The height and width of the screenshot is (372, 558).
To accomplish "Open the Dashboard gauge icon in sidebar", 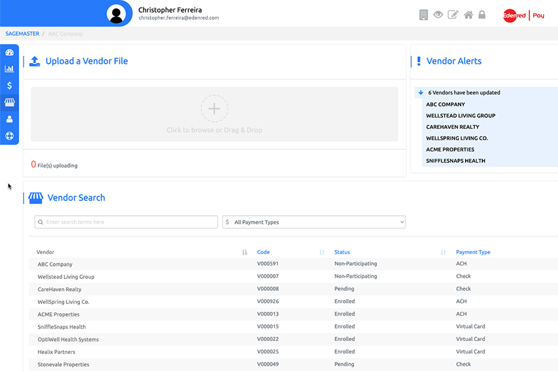I will click(9, 53).
